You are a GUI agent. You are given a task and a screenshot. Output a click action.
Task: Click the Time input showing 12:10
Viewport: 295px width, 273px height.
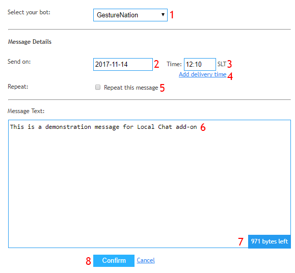pos(200,65)
